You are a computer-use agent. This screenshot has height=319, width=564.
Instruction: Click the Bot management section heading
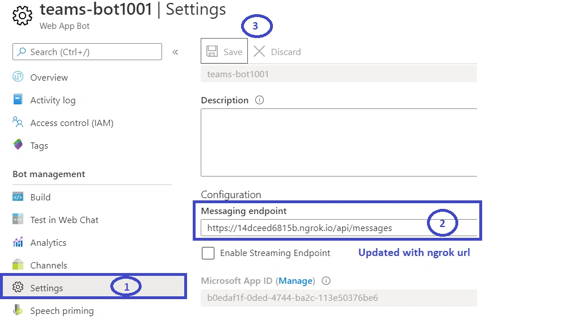pos(49,174)
